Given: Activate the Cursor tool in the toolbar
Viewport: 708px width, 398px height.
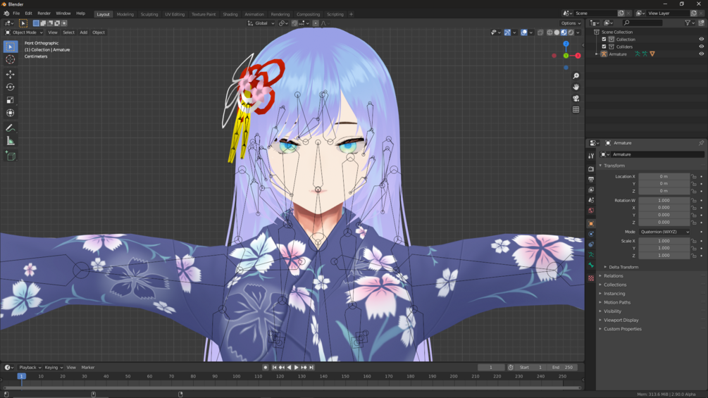Looking at the screenshot, I should point(11,60).
